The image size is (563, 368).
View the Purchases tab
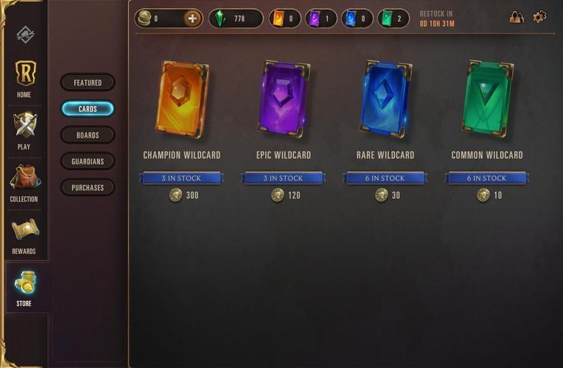pyautogui.click(x=88, y=188)
